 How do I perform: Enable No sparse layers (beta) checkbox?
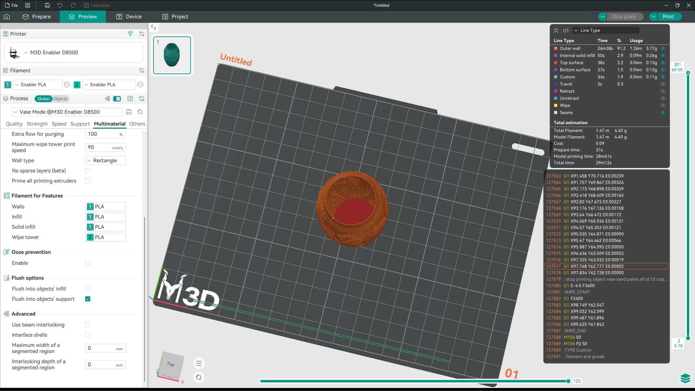point(88,171)
